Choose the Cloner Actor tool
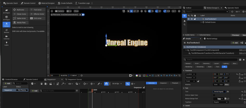Viewport: 246px width, 108px height. (x=20, y=14)
